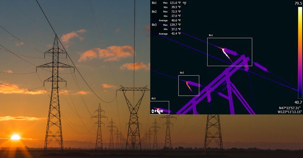The width and height of the screenshot is (303, 158).
Task: Click the N47°22'57.31" latitude reading
Action: (290, 107)
